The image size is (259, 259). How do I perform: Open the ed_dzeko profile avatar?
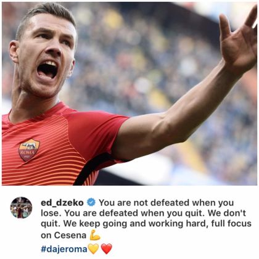(21, 207)
